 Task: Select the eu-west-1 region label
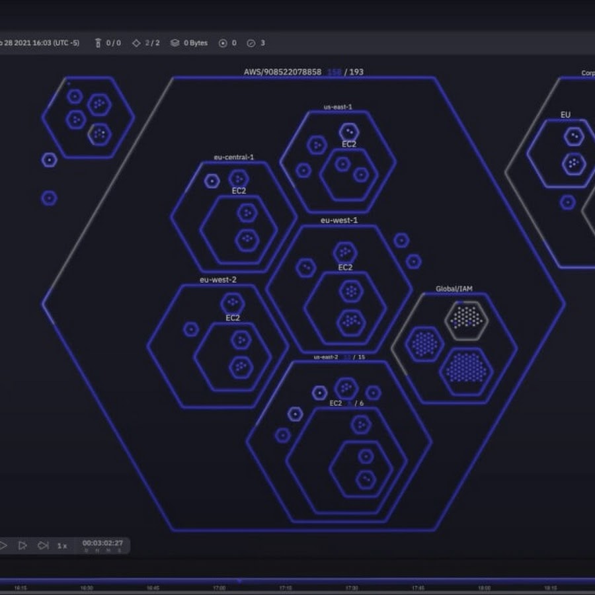tap(338, 220)
